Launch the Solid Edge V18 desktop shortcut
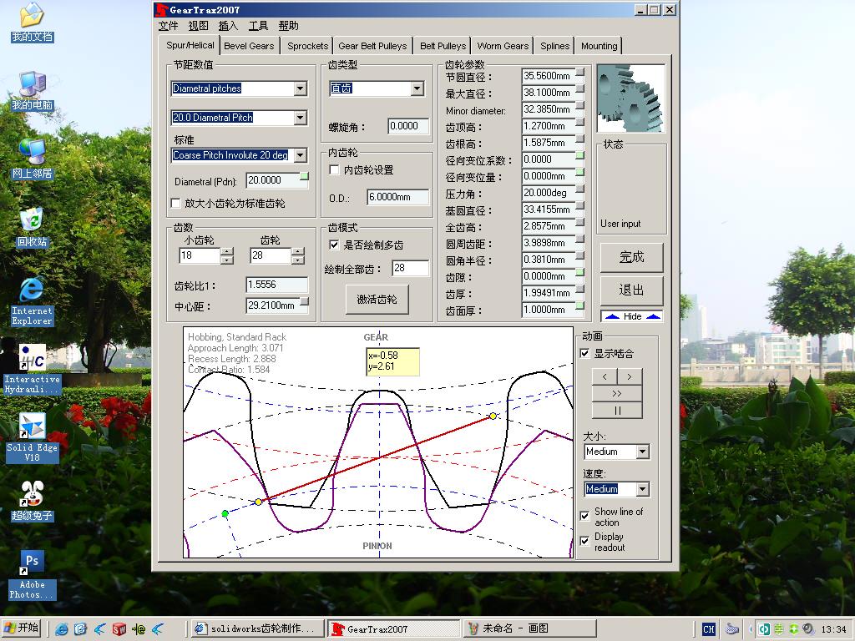The width and height of the screenshot is (855, 641). point(33,437)
